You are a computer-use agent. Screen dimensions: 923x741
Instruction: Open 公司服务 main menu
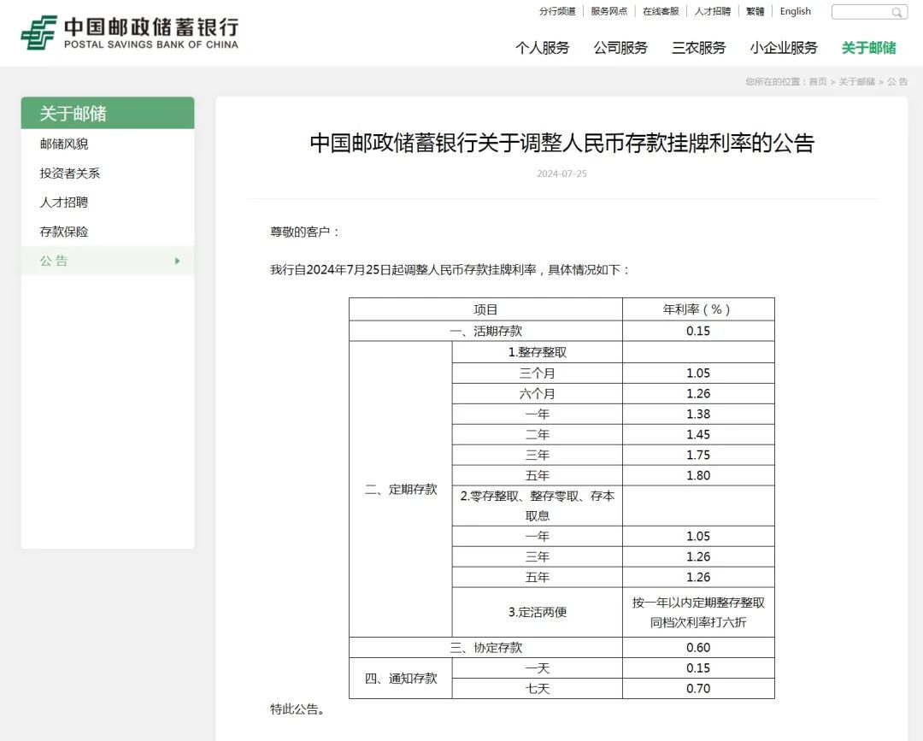[x=620, y=48]
